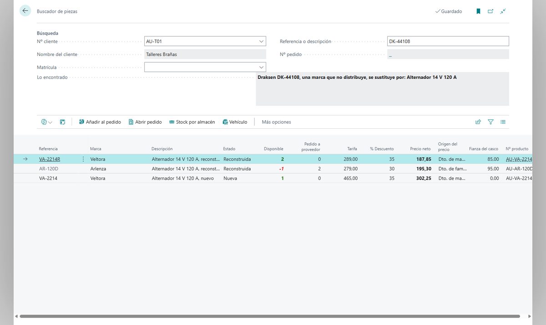Open the AU-VA-2214 product number link in the first row
This screenshot has height=325, width=546.
(x=519, y=159)
